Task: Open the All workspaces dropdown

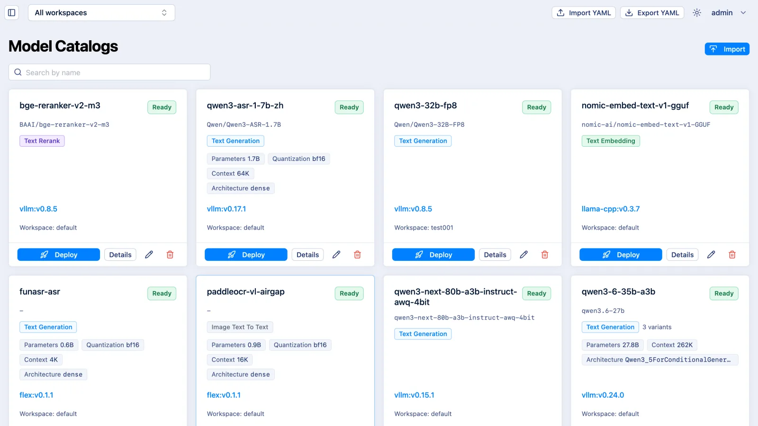Action: [x=101, y=13]
